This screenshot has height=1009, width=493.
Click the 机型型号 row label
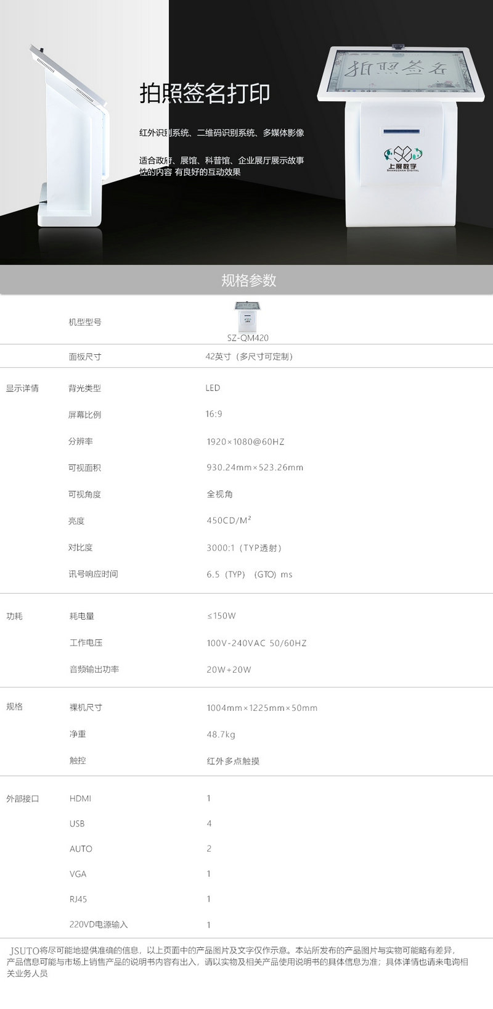point(84,322)
